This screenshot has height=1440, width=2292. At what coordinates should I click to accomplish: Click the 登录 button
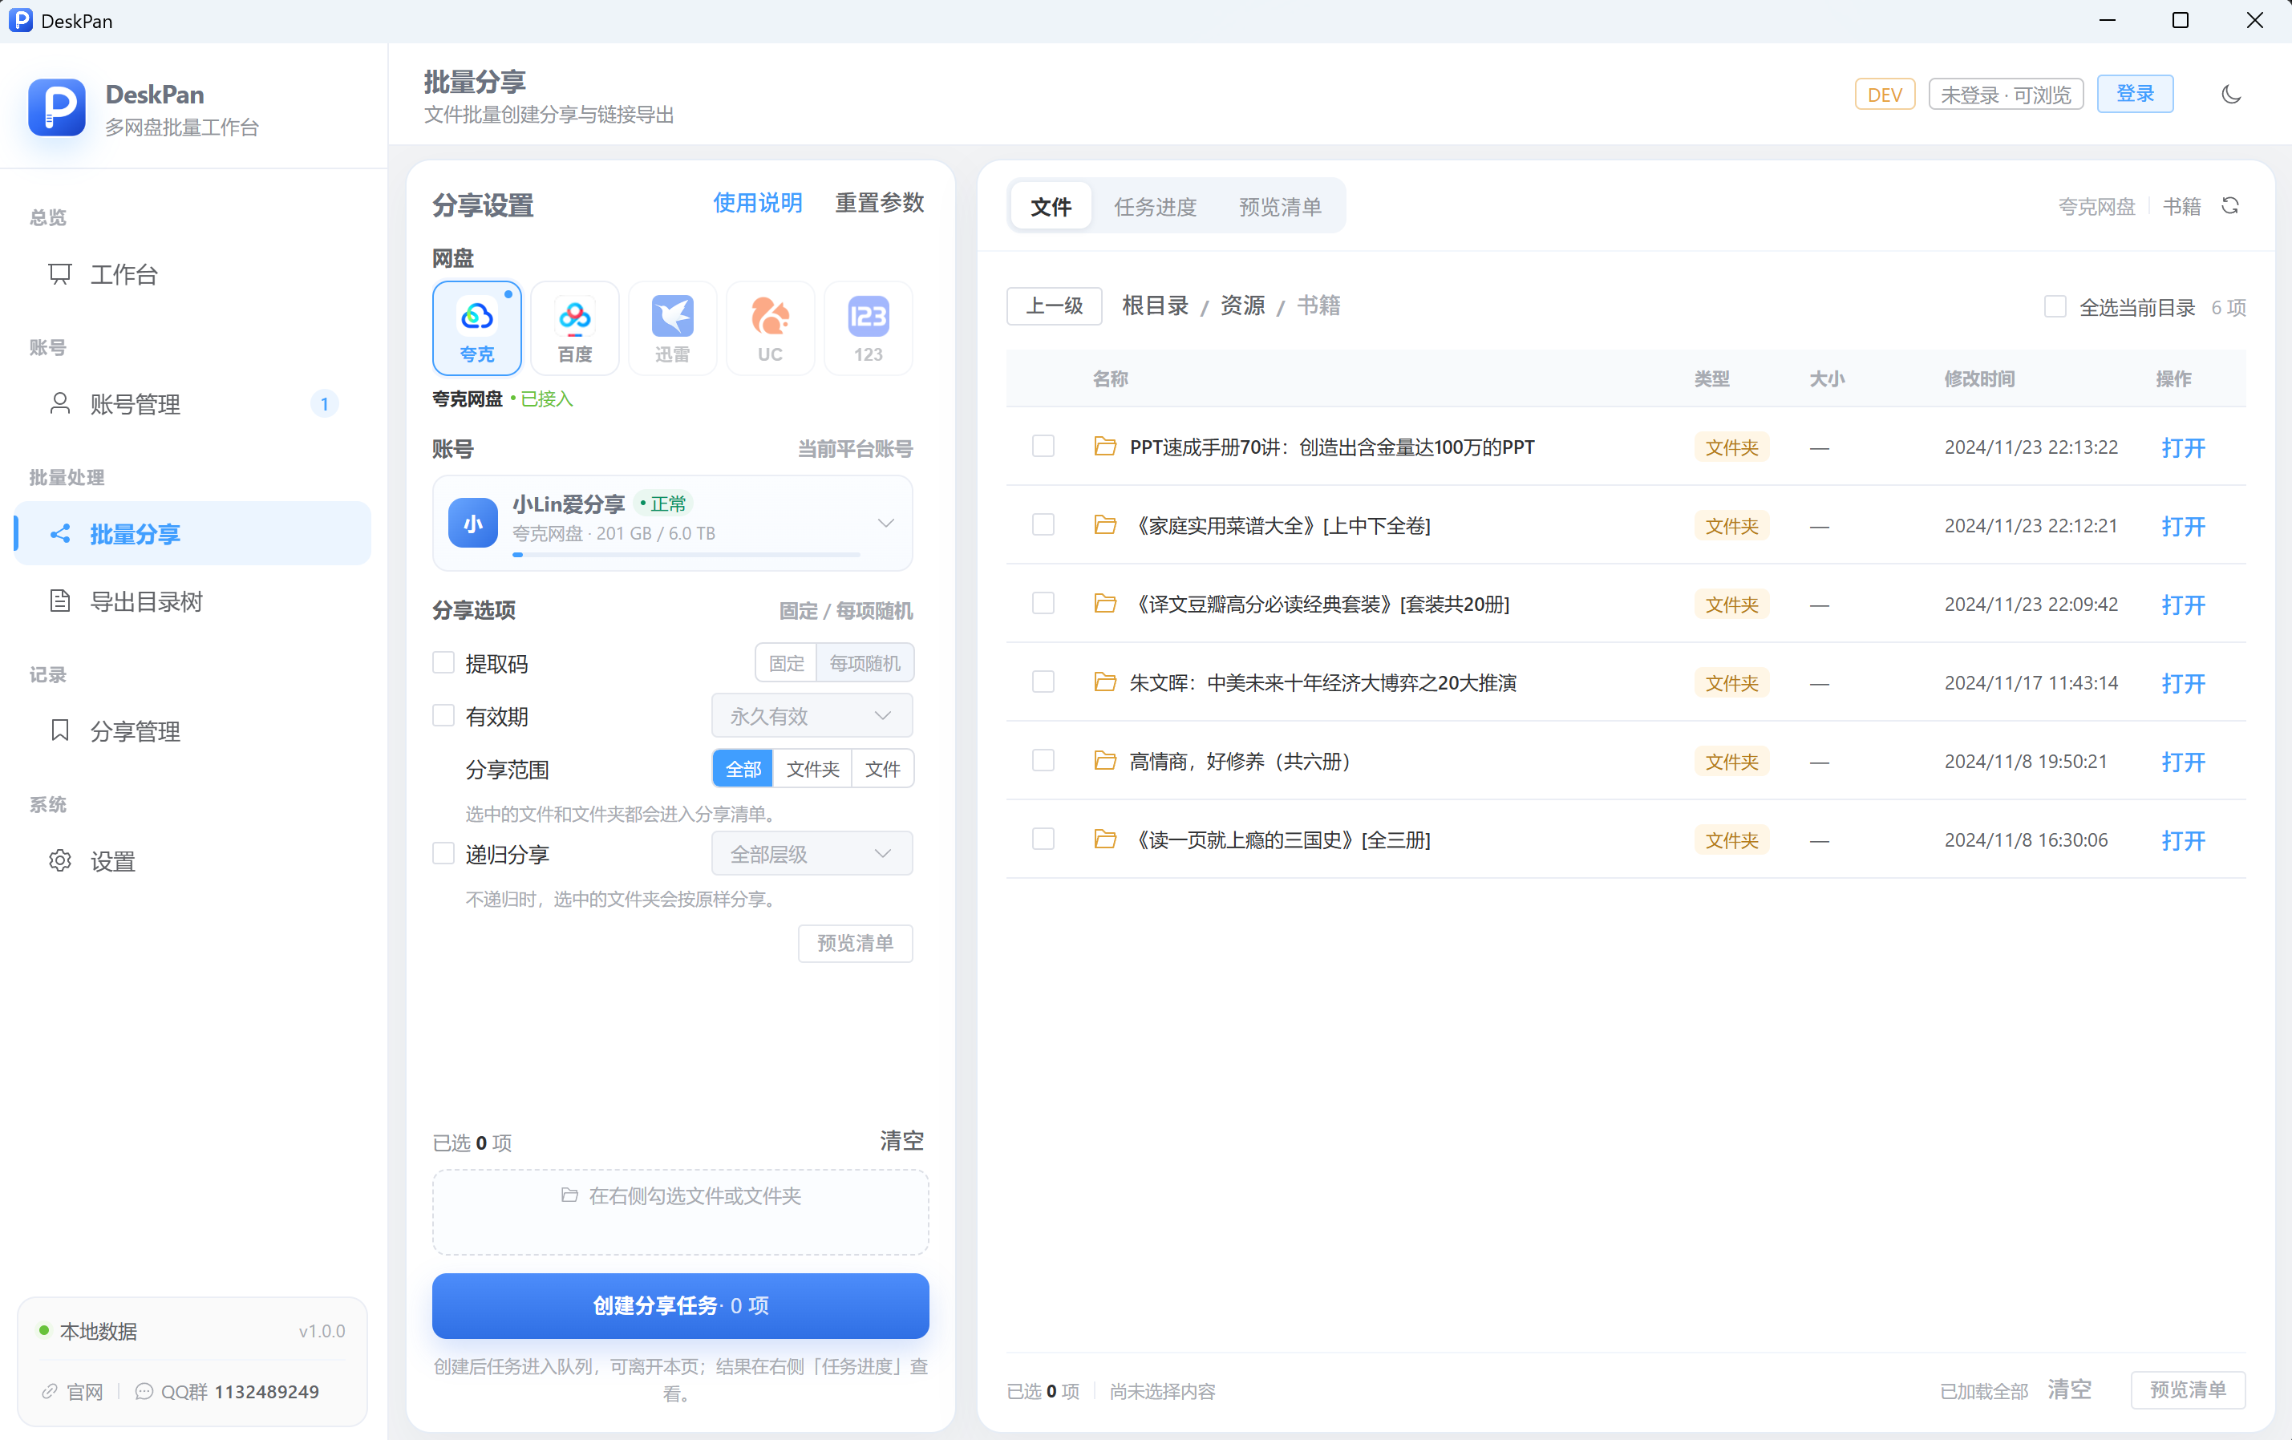[x=2135, y=95]
